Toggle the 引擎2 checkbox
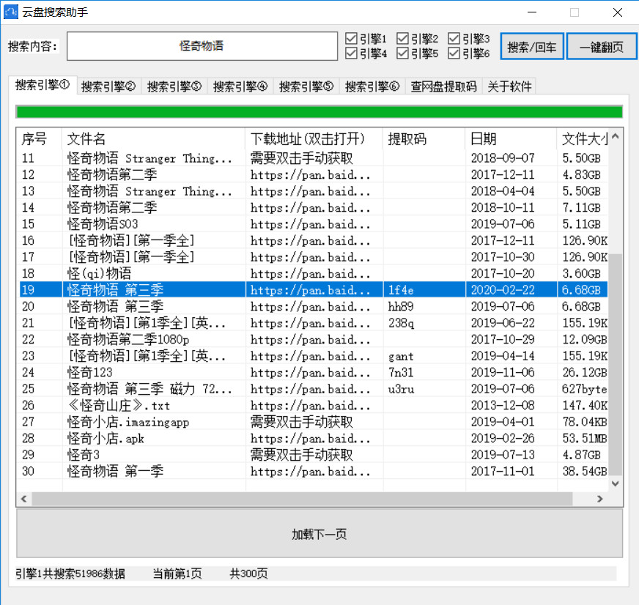 coord(402,38)
